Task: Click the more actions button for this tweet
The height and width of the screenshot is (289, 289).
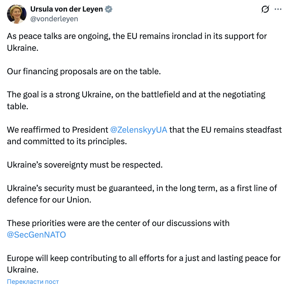Action: click(278, 9)
